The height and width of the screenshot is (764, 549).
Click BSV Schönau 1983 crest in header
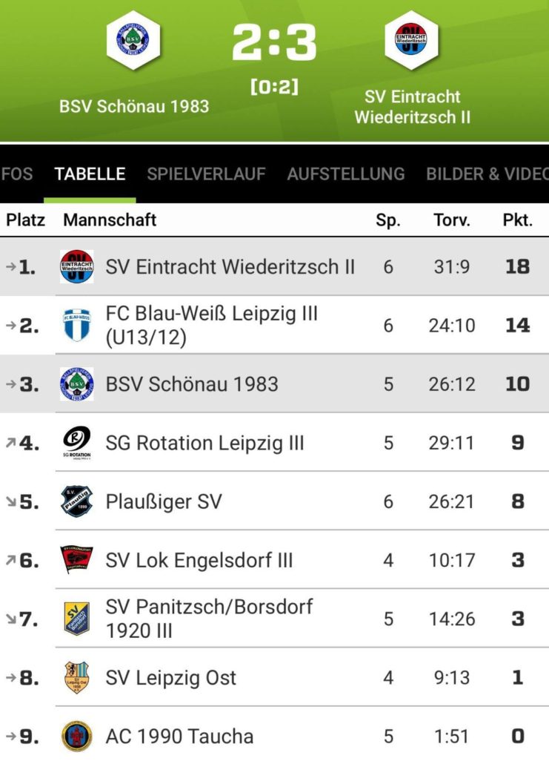pos(133,39)
